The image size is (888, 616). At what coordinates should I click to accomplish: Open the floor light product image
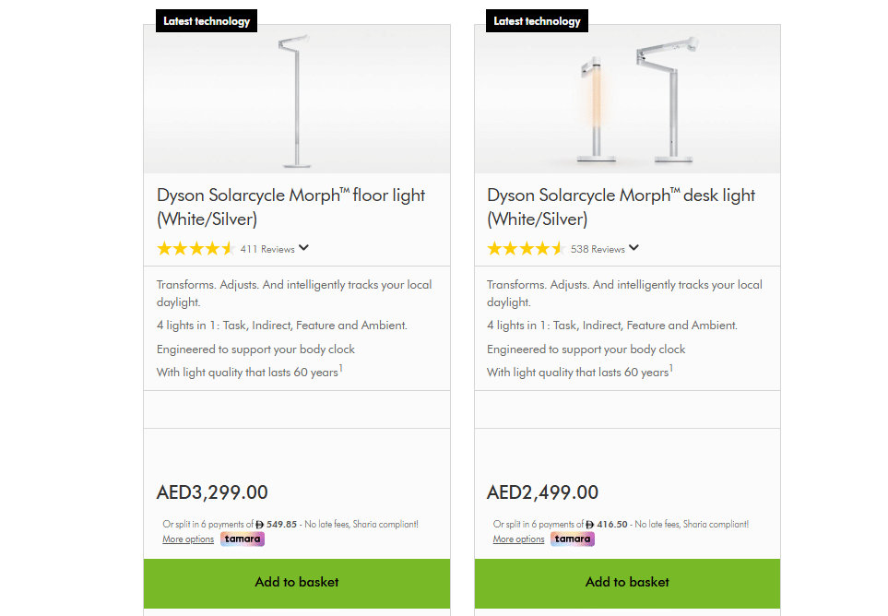coord(297,100)
